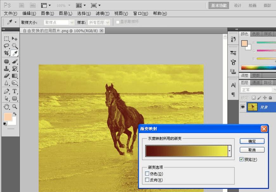Open the History panel icon
This screenshot has height=192, width=276.
233,39
